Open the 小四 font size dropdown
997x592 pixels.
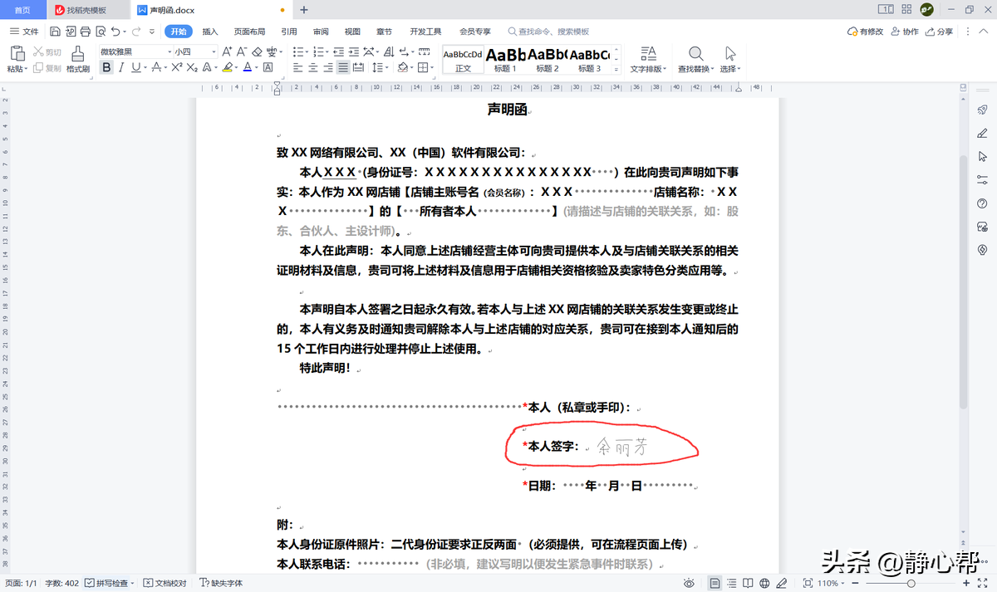tap(214, 51)
